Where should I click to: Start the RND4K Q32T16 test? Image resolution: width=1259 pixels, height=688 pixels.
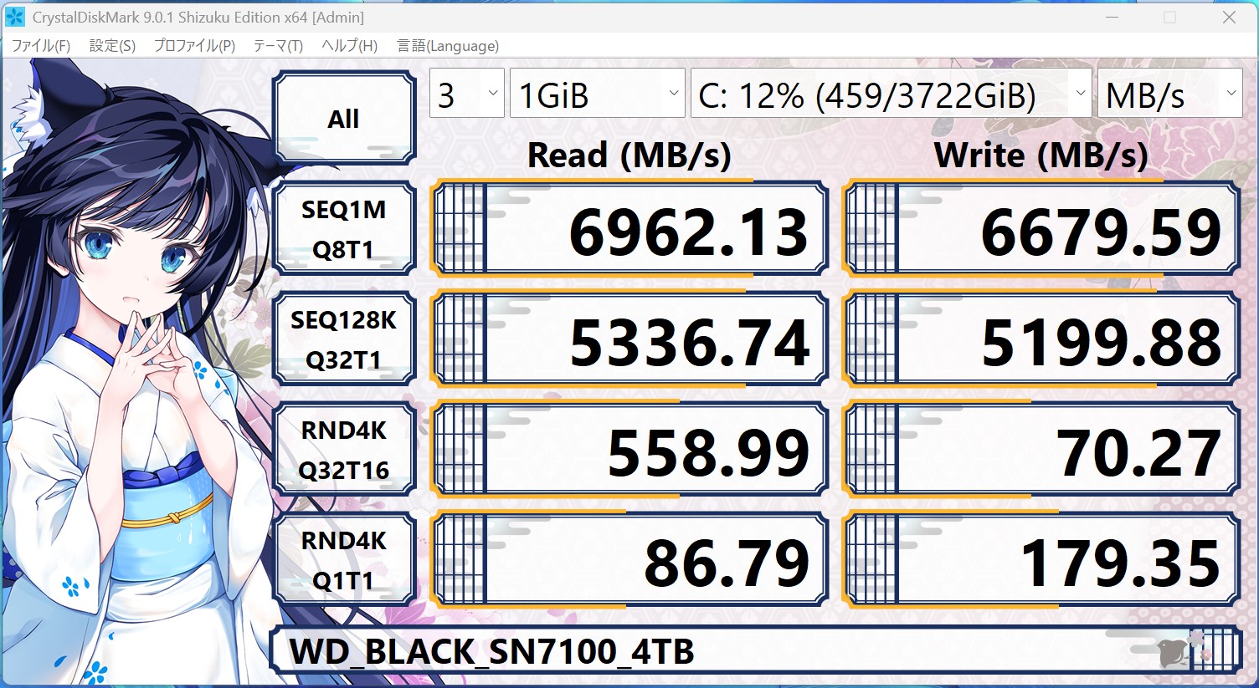tap(344, 449)
